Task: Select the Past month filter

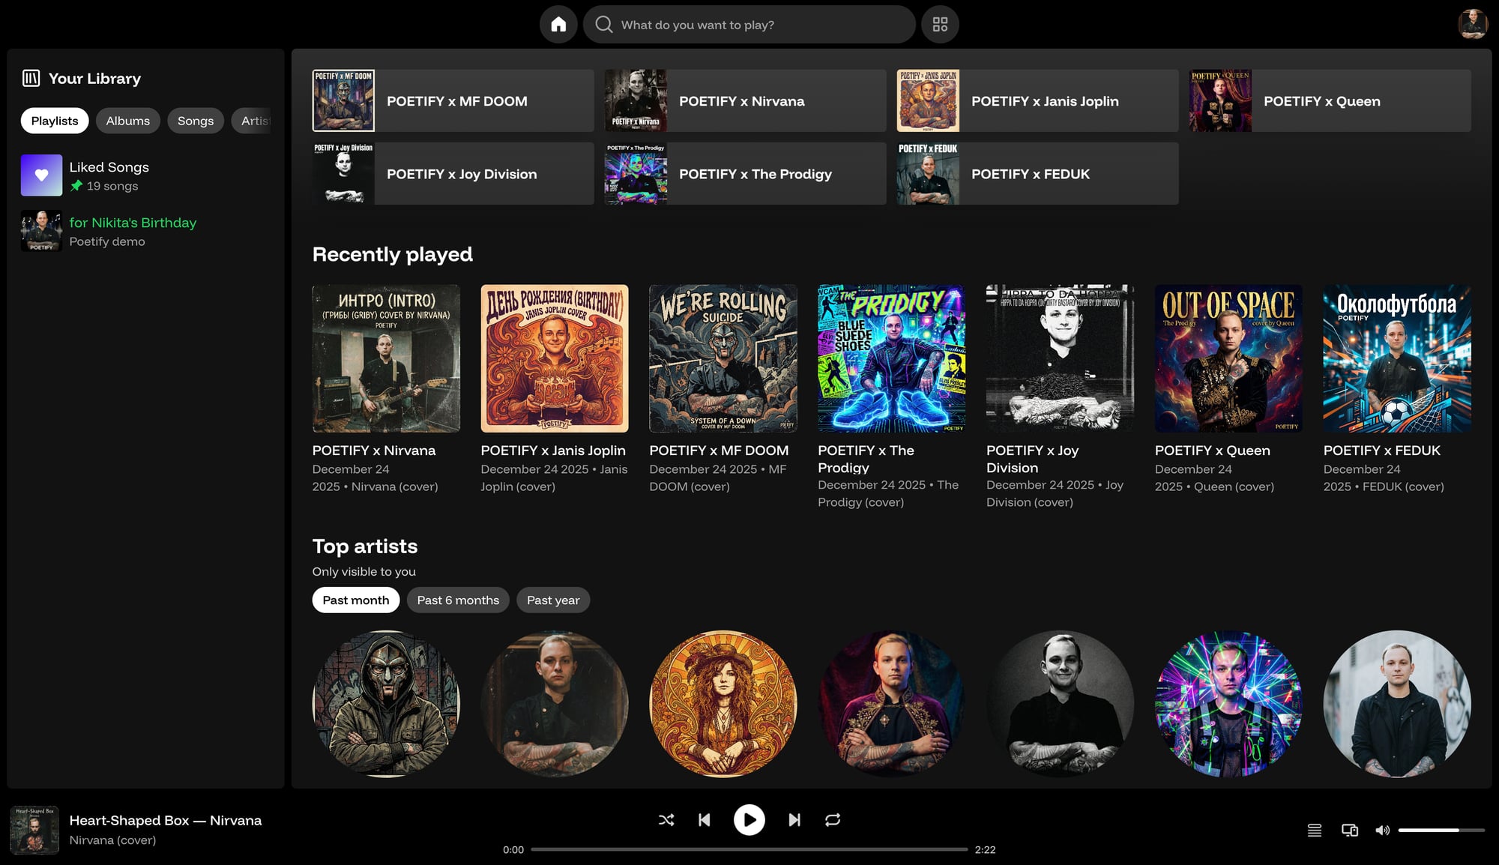Action: (x=355, y=600)
